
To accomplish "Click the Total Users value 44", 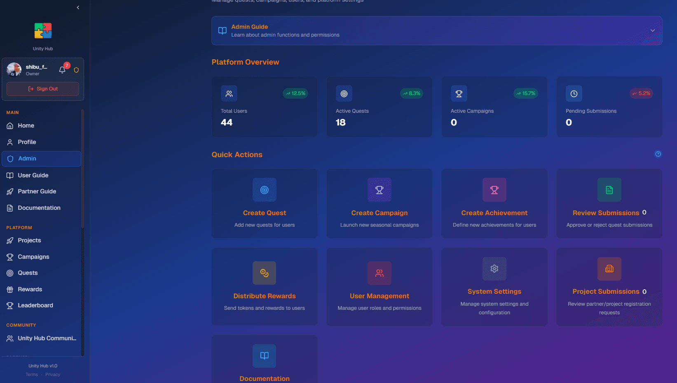I will [227, 123].
